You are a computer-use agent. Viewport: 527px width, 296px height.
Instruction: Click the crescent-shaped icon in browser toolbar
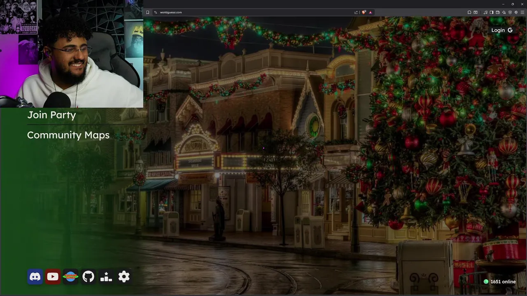click(x=516, y=12)
